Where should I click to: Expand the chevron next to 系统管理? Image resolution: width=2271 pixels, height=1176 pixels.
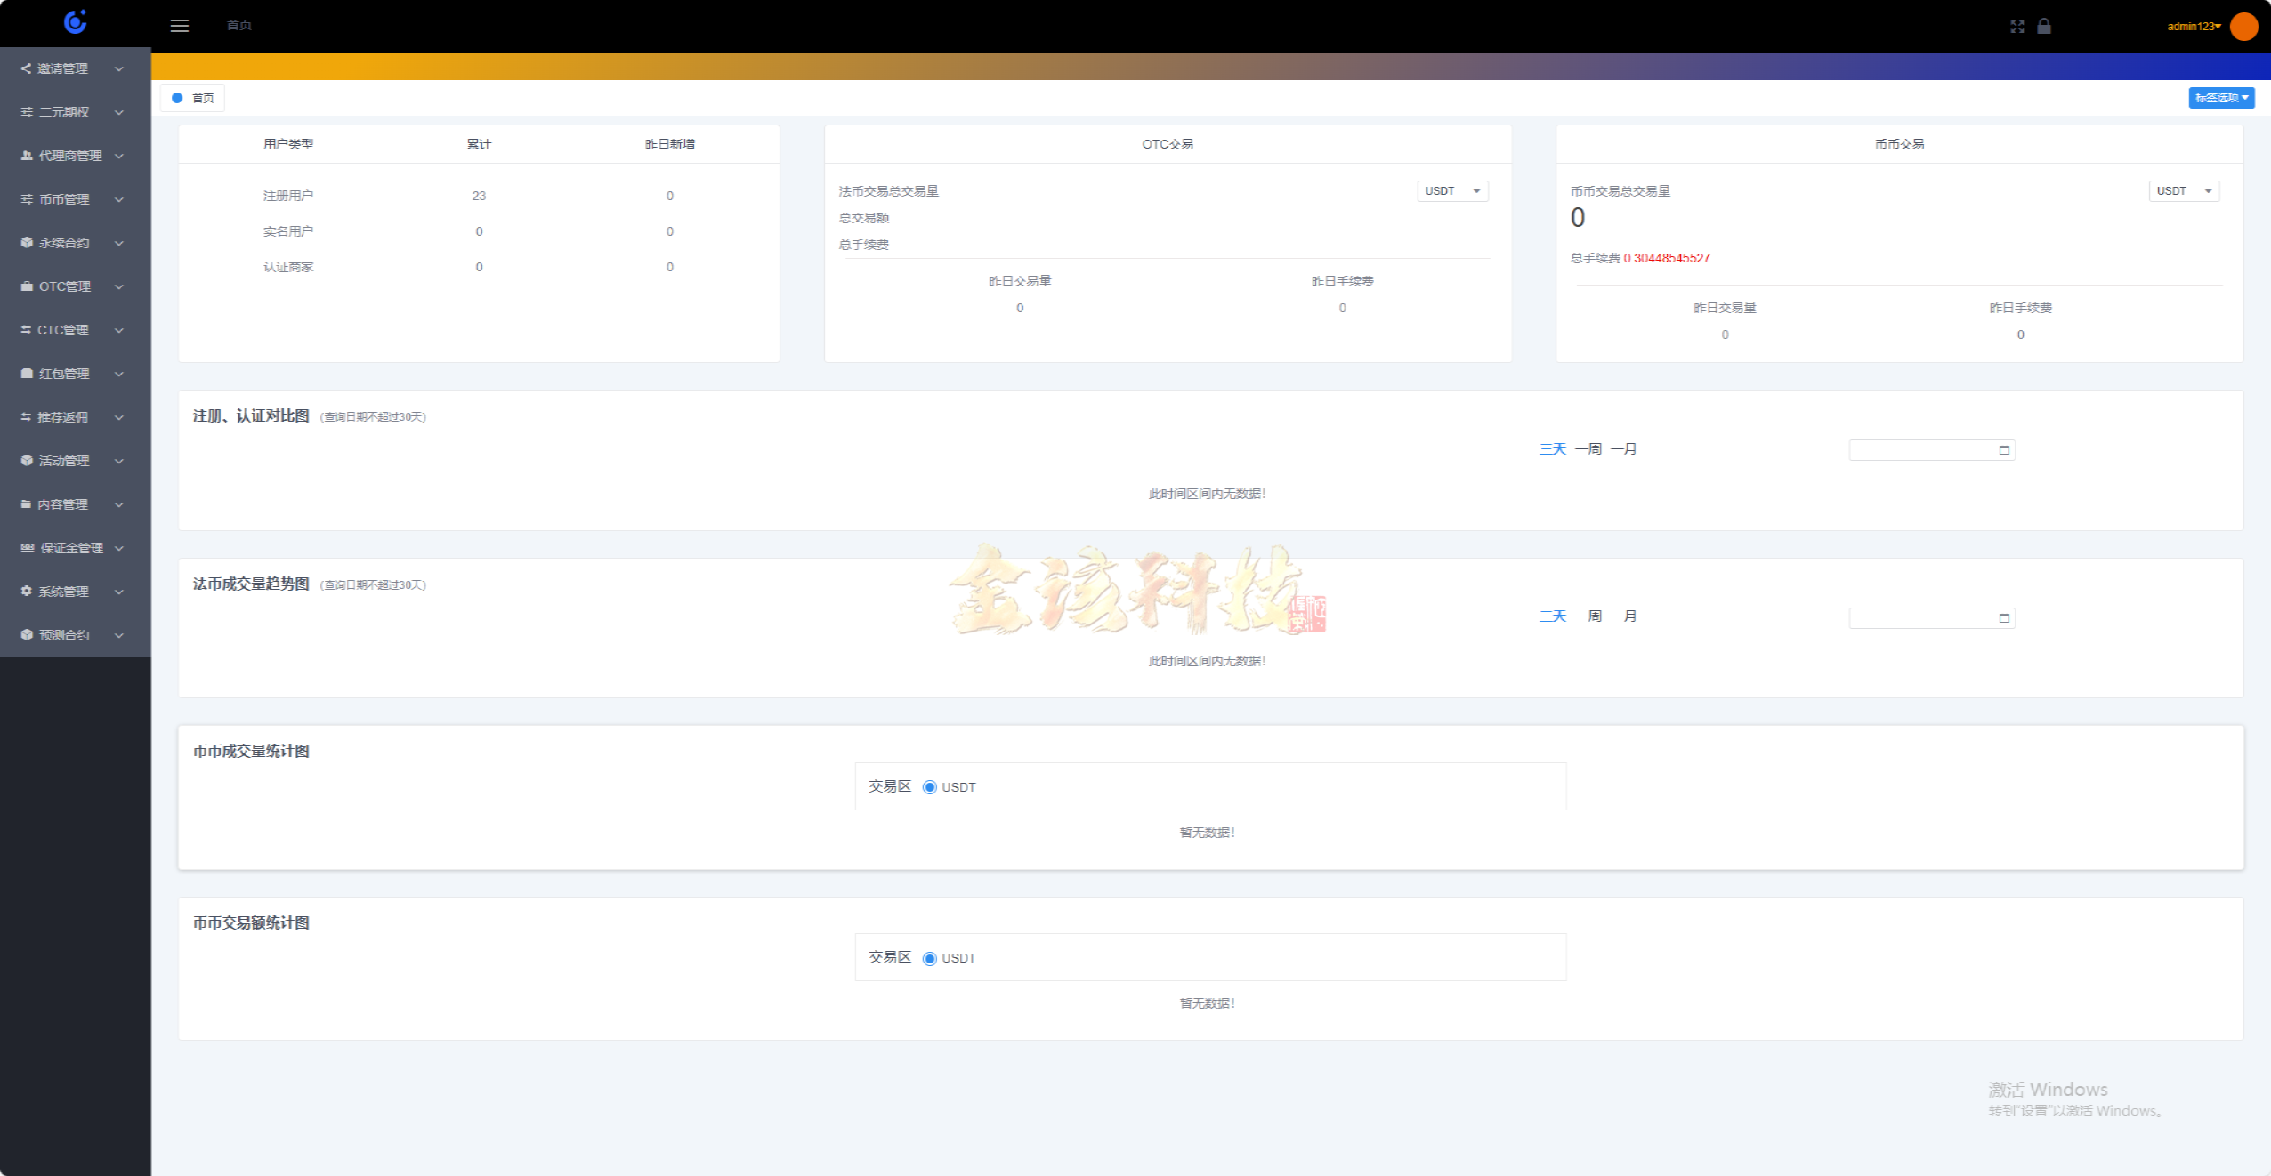[x=119, y=592]
